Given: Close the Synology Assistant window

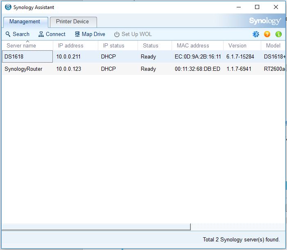Looking at the screenshot, I should 276,7.
